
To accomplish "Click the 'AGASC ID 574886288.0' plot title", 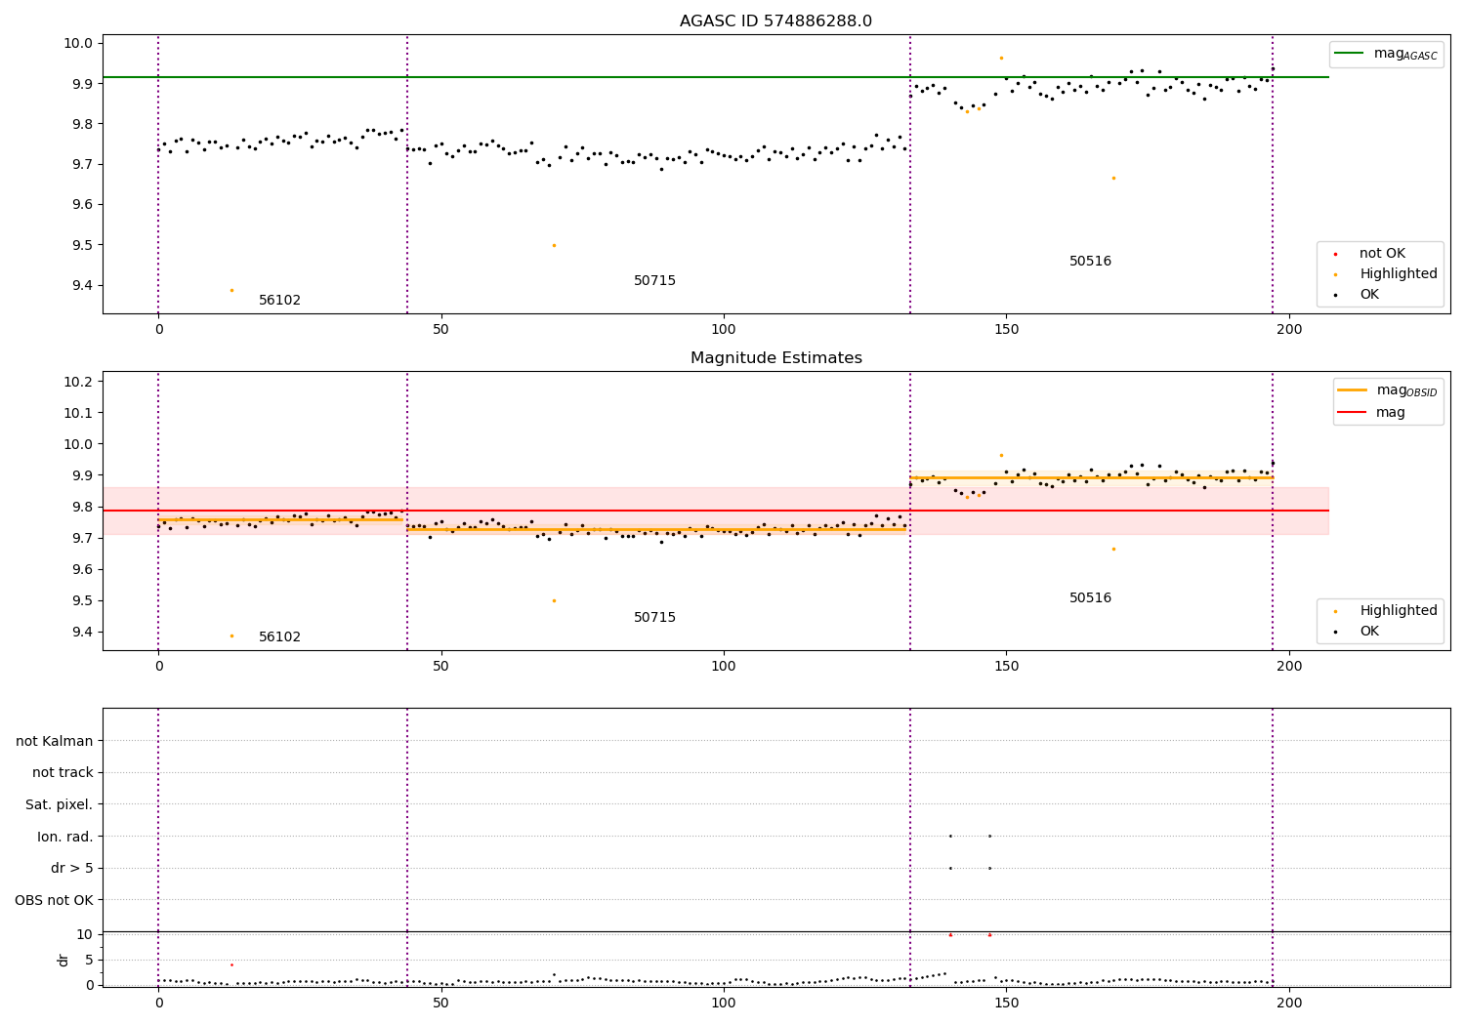I will pyautogui.click(x=775, y=21).
